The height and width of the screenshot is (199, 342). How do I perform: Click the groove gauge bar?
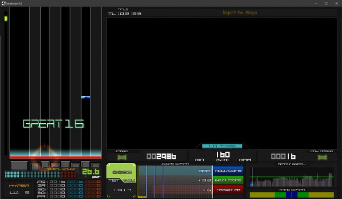pos(41,174)
